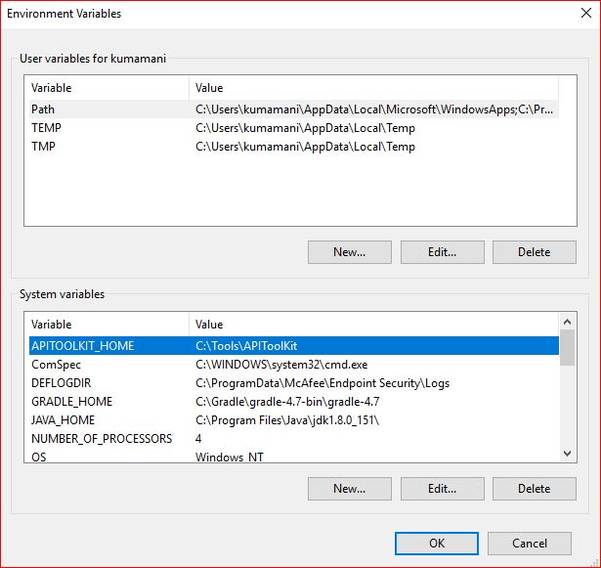Select the TEMP user variable
Viewport: 601px width, 568px height.
(293, 128)
